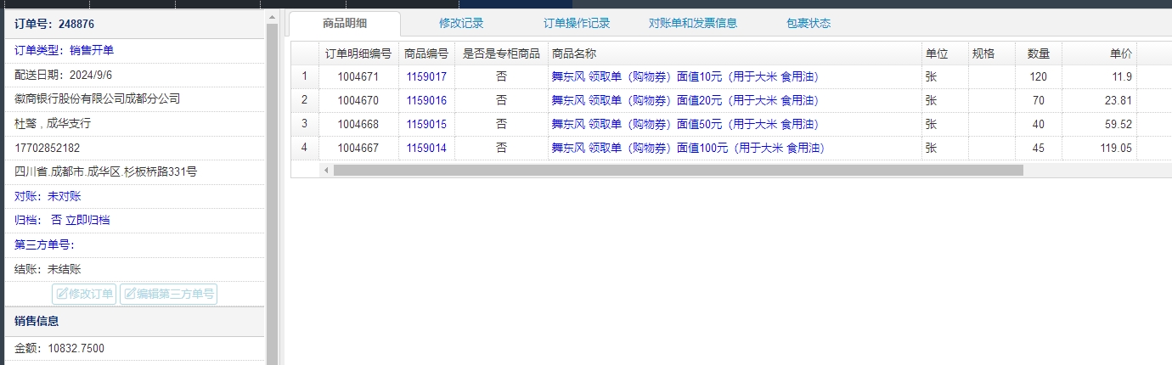Click the 订单类型: 销售开单 line
The image size is (1172, 365).
click(x=64, y=50)
